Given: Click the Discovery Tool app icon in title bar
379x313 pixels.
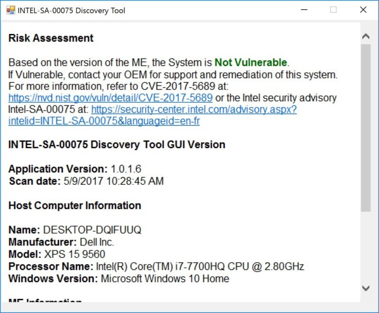Looking at the screenshot, I should [11, 10].
